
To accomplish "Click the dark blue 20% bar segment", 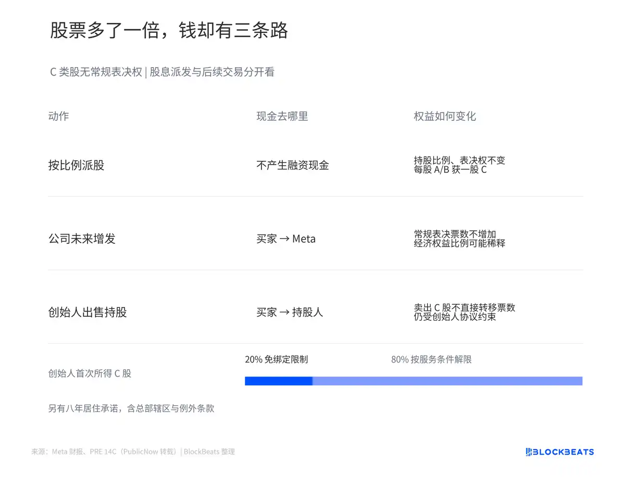I will click(279, 381).
